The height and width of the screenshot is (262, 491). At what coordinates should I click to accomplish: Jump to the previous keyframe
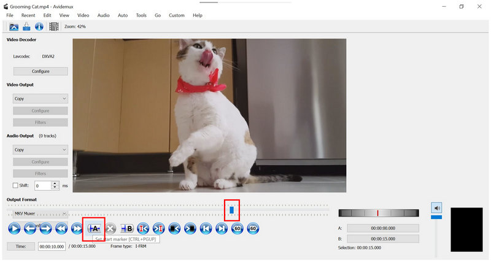(x=61, y=228)
